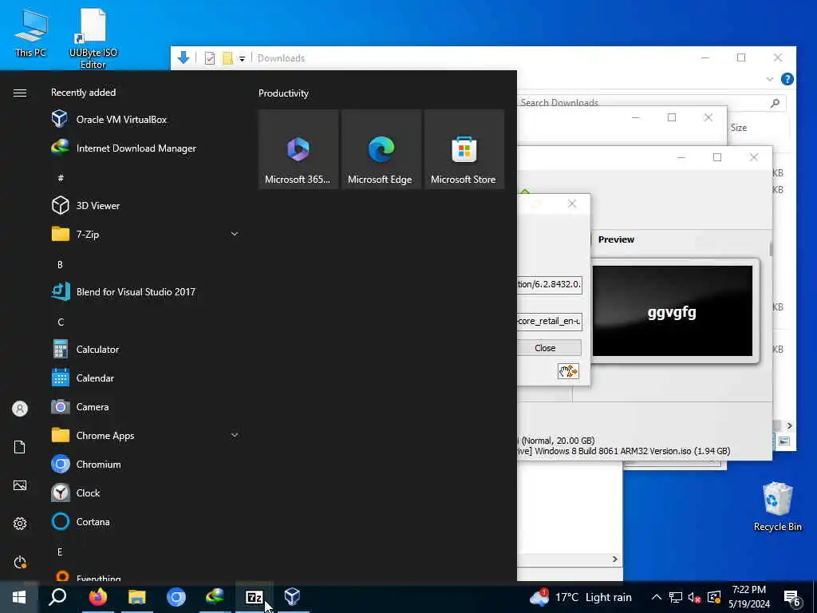This screenshot has height=613, width=817.
Task: Click the Microsoft 365 tile
Action: [298, 149]
